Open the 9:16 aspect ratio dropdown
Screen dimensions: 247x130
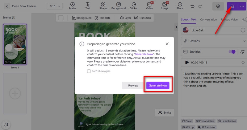point(55,6)
